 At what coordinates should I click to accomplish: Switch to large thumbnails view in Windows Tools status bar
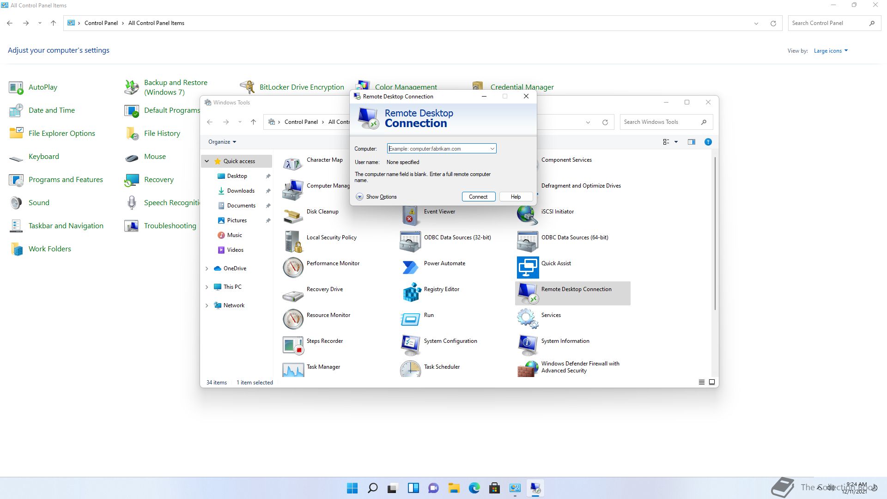click(x=712, y=382)
